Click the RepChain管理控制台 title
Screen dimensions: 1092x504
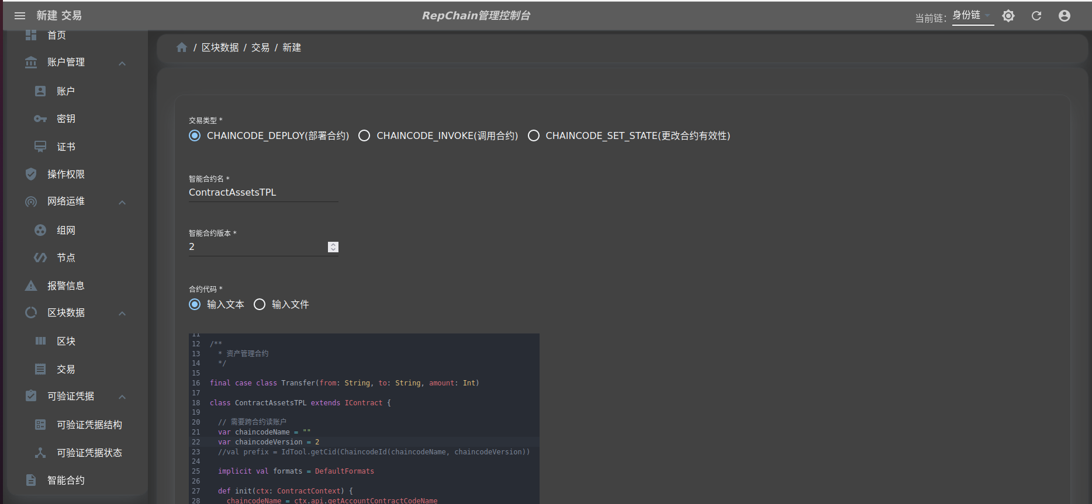point(476,16)
